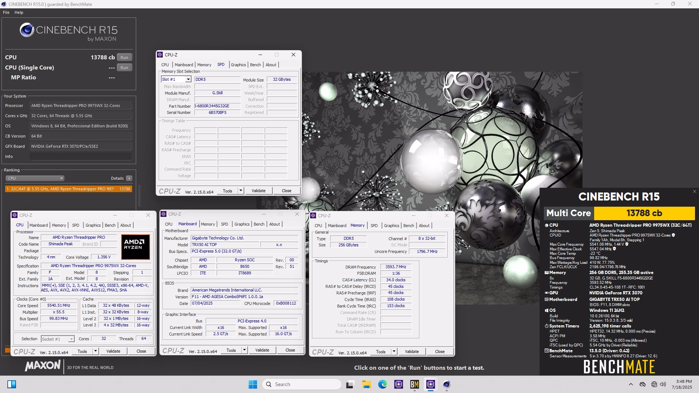Open the File menu
The width and height of the screenshot is (699, 393).
pyautogui.click(x=6, y=12)
